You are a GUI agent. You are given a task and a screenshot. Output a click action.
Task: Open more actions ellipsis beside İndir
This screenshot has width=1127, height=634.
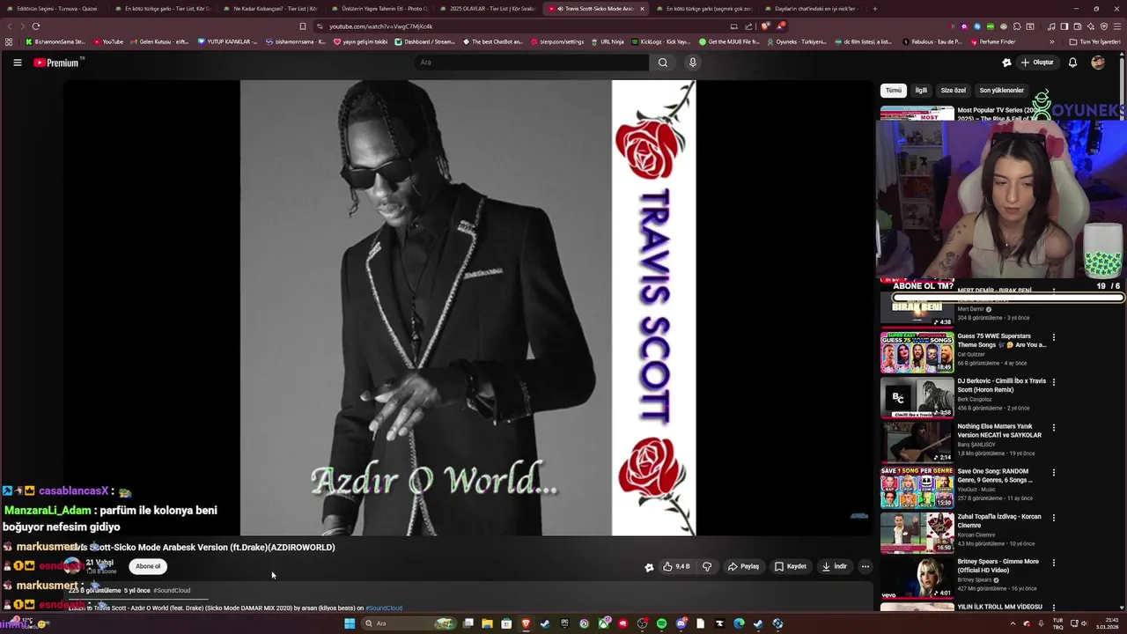pos(866,566)
